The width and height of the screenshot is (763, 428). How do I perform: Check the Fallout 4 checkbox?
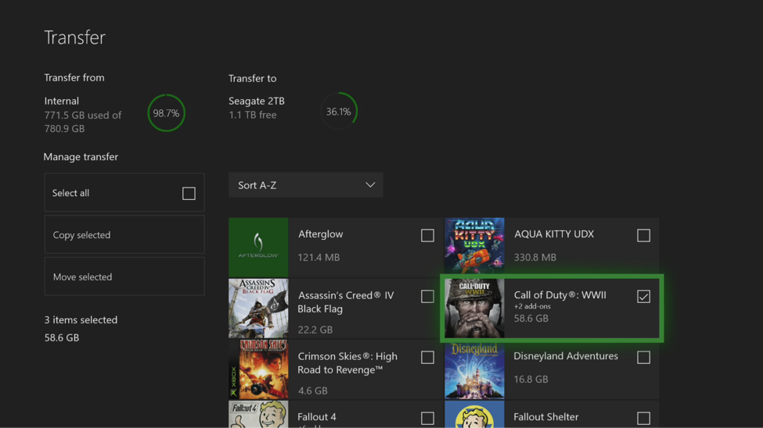pos(427,419)
